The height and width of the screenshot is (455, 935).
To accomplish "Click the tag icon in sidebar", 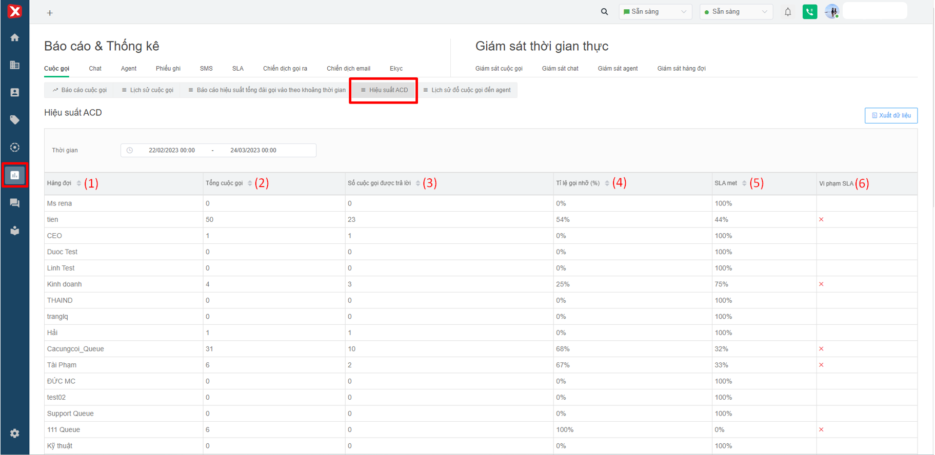I will pos(15,120).
